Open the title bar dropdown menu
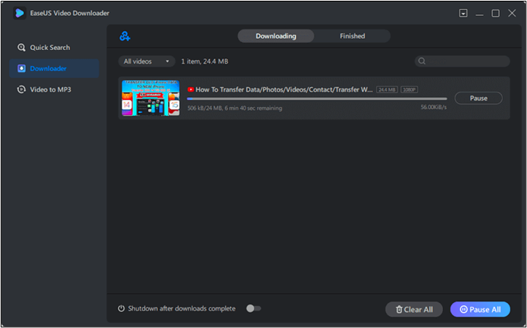Viewport: 527px width, 328px height. [x=463, y=13]
